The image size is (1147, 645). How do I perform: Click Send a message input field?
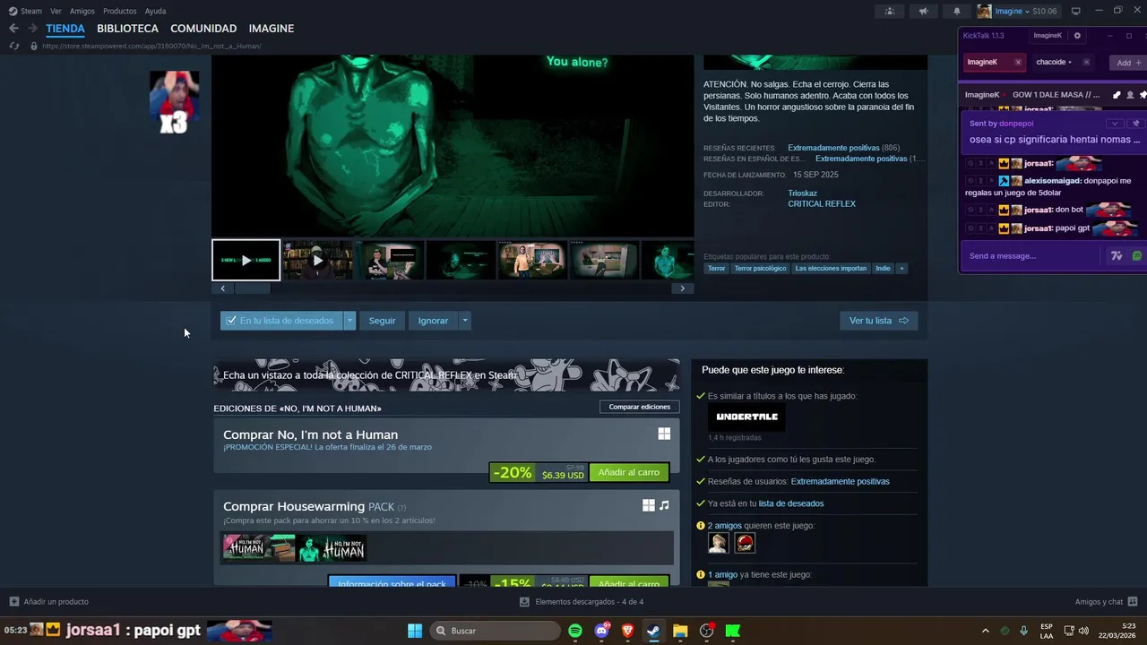[x=1032, y=256]
